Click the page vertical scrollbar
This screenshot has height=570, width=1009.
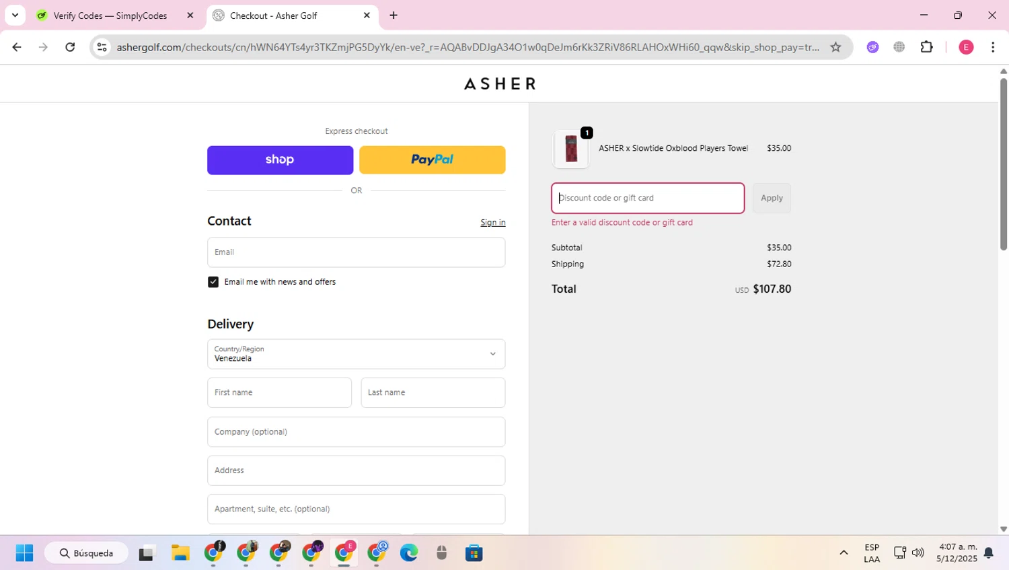(x=1003, y=164)
